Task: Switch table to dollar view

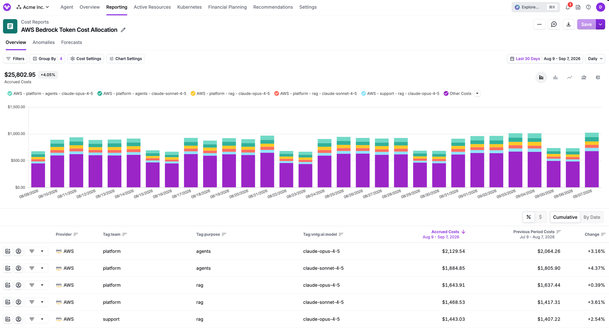Action: [x=540, y=217]
